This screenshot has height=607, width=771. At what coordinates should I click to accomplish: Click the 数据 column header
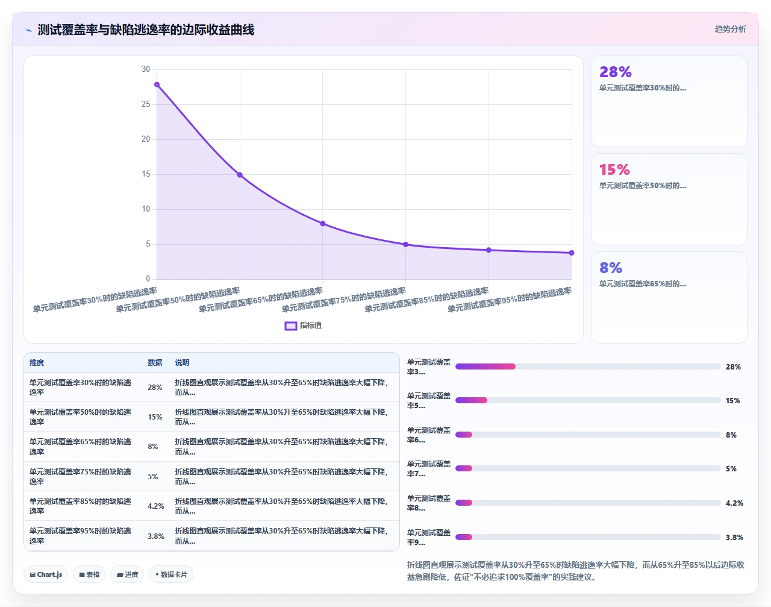155,363
